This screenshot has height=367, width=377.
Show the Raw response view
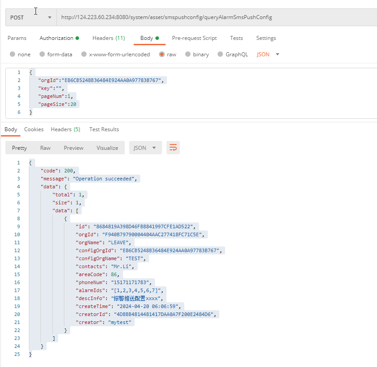point(45,148)
